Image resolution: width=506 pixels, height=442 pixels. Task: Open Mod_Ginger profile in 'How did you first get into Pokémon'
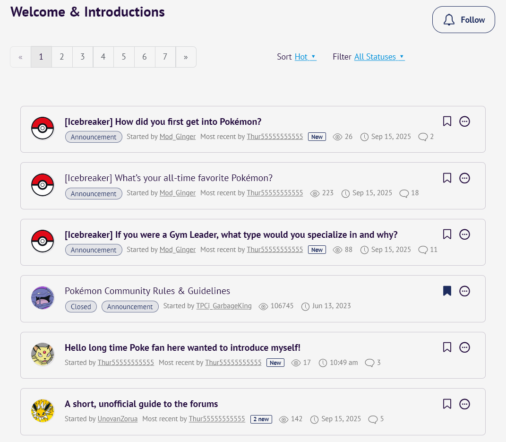(x=178, y=137)
